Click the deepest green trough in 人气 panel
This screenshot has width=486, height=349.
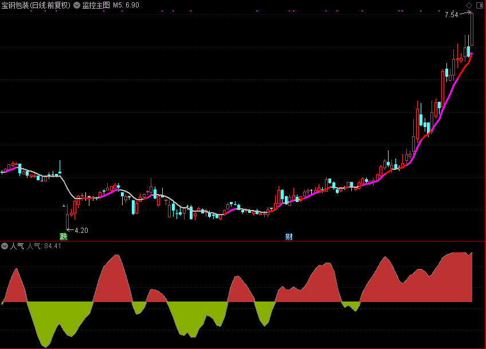coord(45,346)
